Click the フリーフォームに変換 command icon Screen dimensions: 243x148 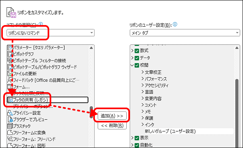(10, 133)
